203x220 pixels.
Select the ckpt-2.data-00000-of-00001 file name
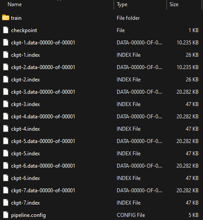click(x=43, y=67)
